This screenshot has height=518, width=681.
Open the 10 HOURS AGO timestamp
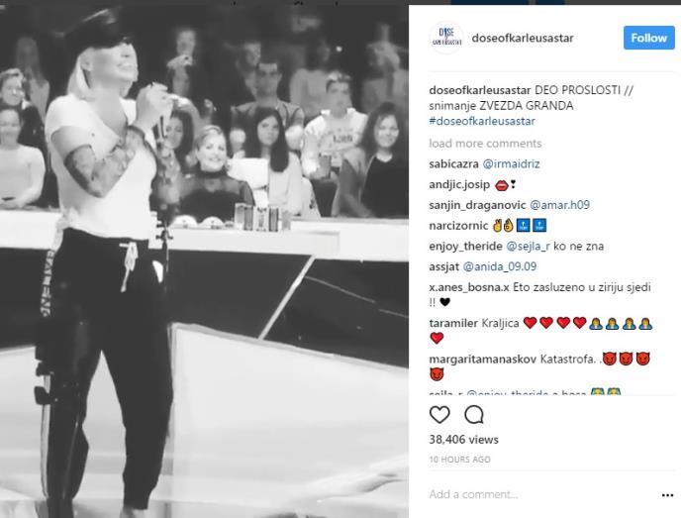click(460, 460)
